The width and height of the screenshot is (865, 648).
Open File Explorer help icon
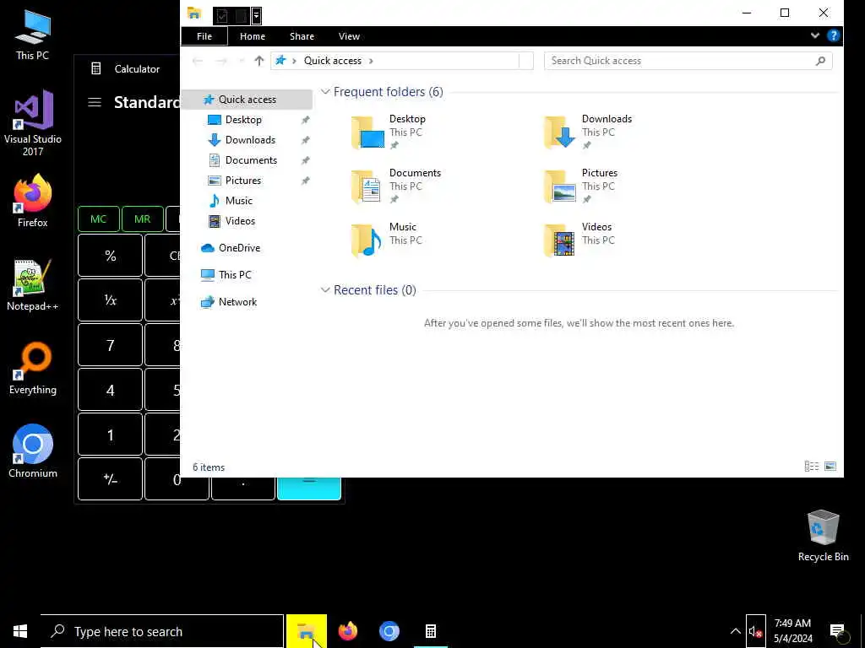833,35
